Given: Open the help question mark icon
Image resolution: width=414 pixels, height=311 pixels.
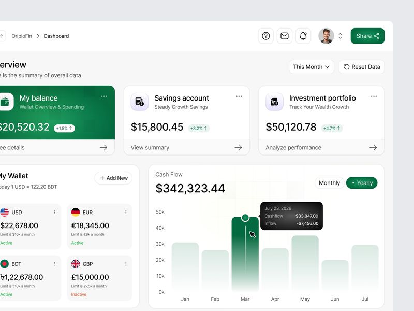Looking at the screenshot, I should click(265, 36).
